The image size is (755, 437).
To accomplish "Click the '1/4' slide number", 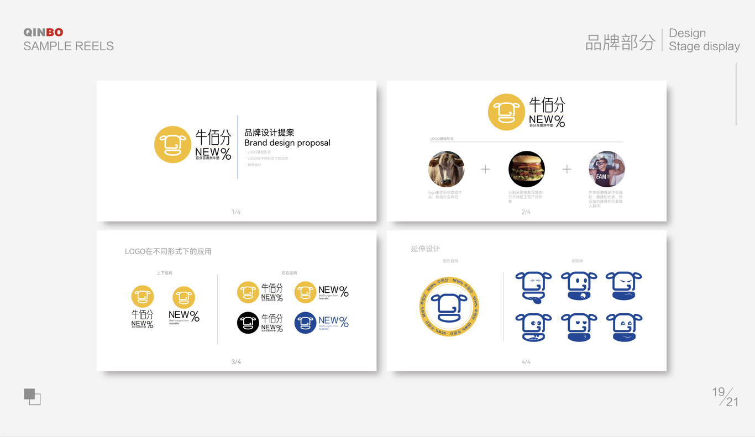I will pos(236,212).
